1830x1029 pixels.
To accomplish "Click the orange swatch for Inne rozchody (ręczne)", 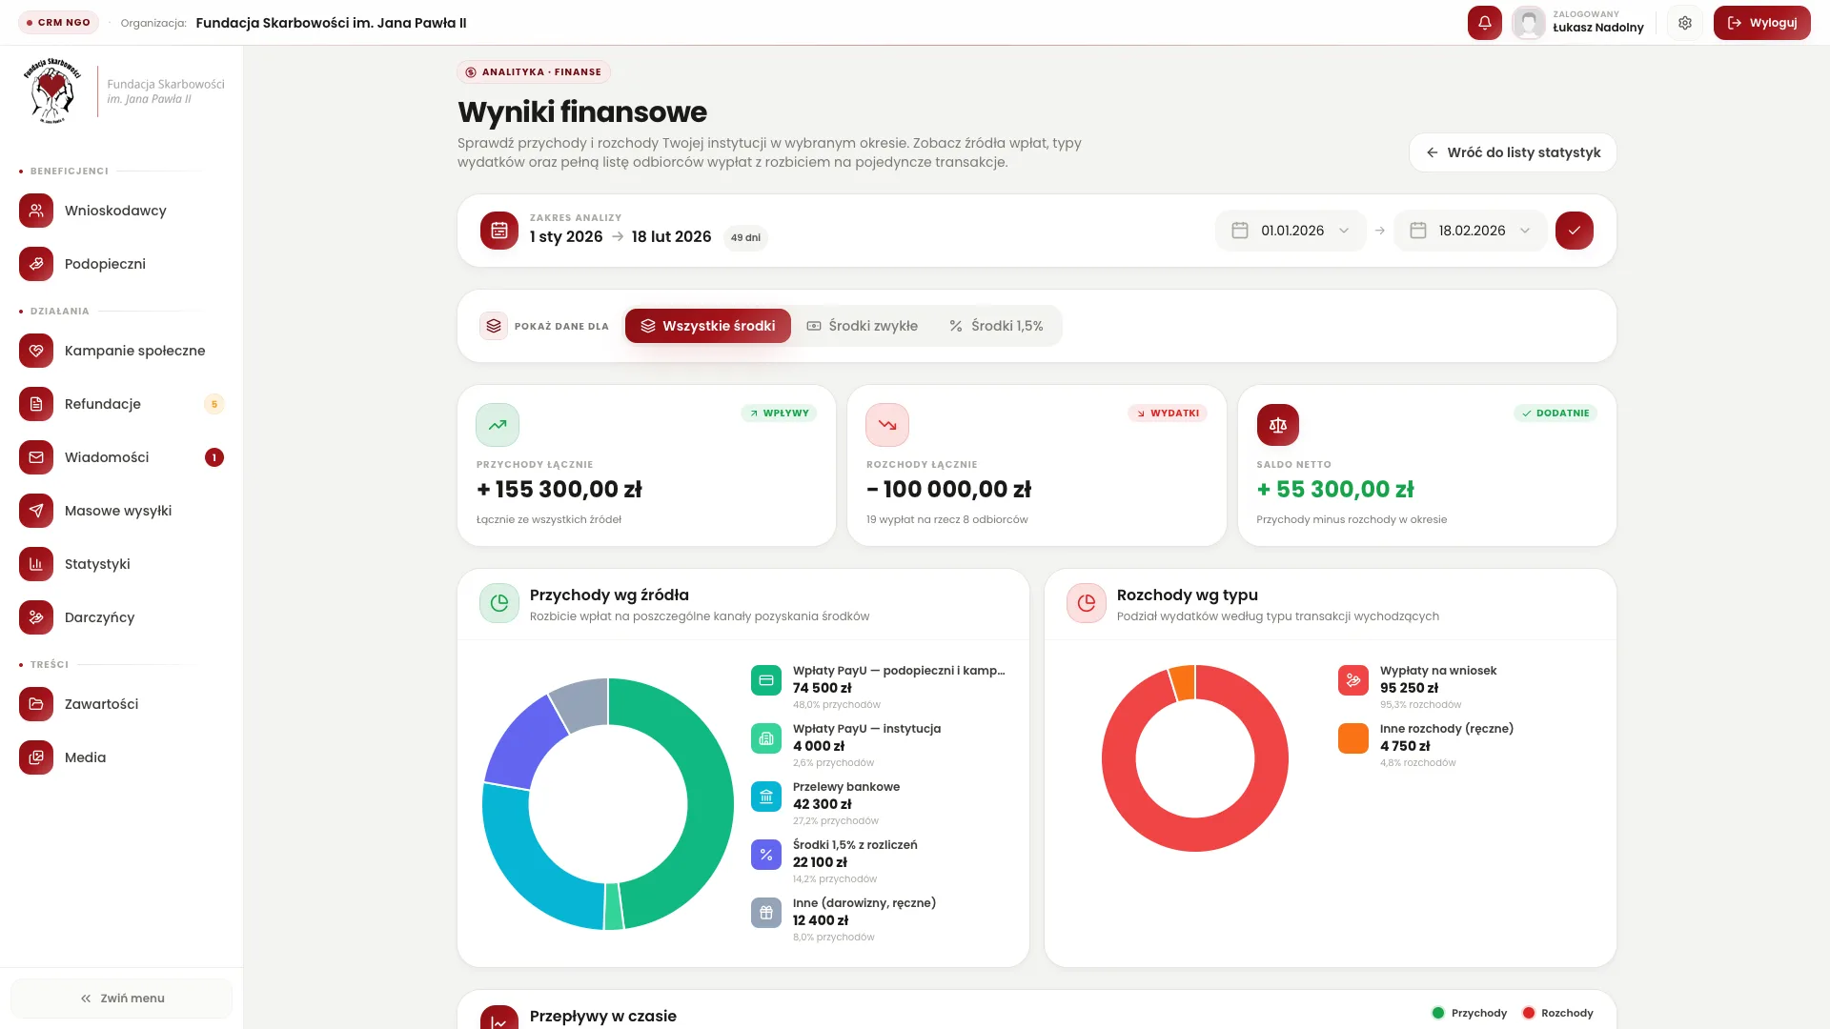I will click(x=1353, y=738).
